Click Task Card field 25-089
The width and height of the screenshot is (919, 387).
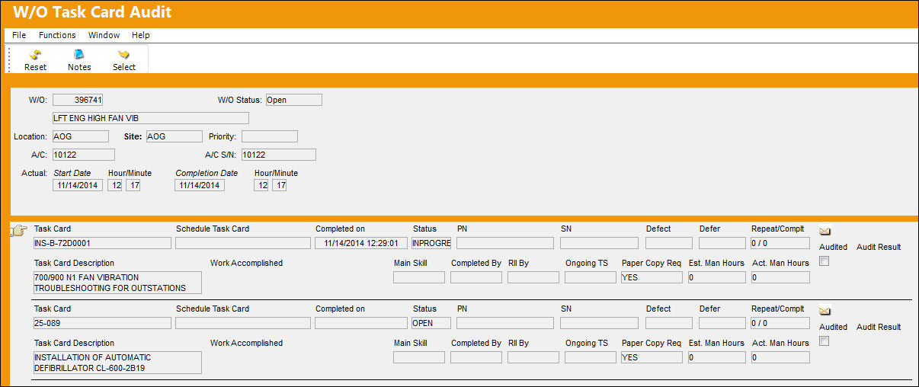click(102, 323)
